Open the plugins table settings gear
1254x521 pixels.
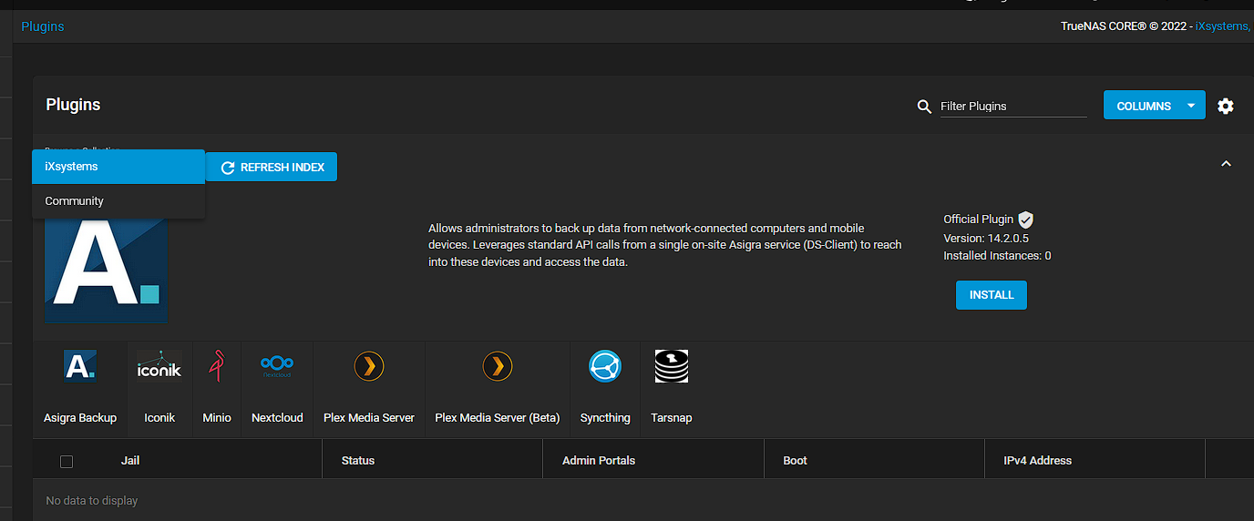click(1226, 106)
